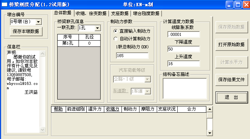
Task: Click 信息栏 scroll down arrow
Action: click(42, 129)
